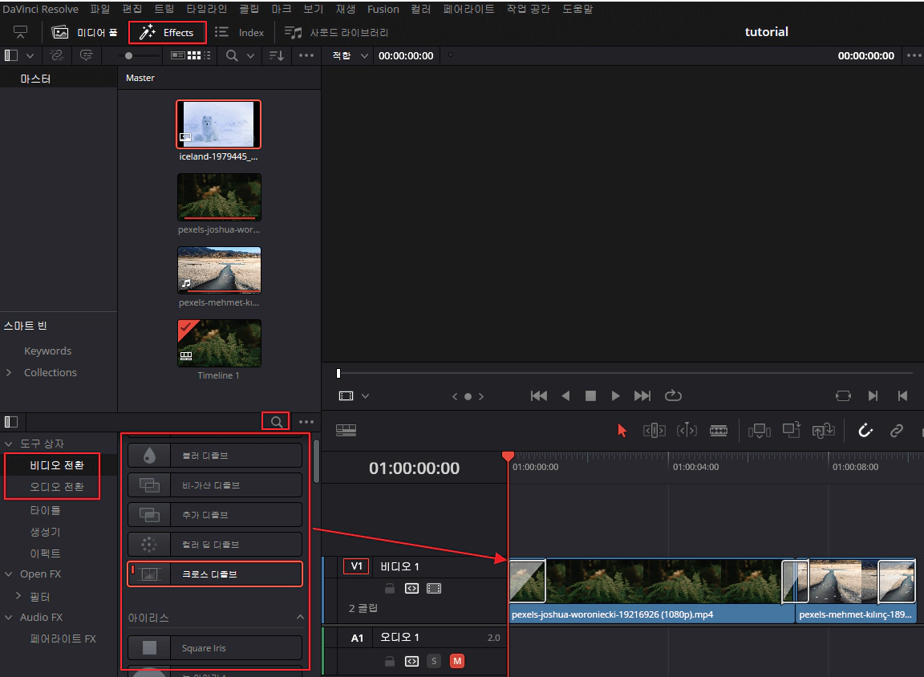Go to last frame
This screenshot has width=924, height=677.
642,396
